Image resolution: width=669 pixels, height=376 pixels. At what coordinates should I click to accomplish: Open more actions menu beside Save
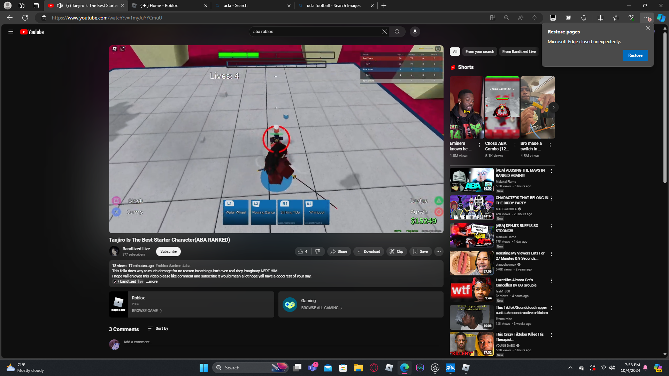click(439, 251)
